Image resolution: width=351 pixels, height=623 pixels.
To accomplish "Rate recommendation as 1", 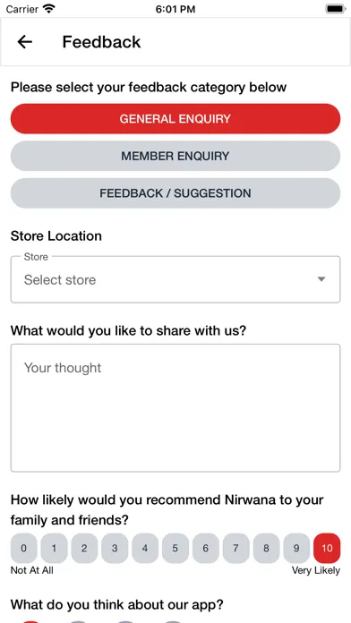I will pyautogui.click(x=54, y=549).
